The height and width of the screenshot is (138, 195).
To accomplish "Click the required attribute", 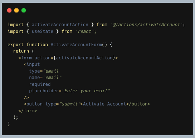I will (x=40, y=84).
